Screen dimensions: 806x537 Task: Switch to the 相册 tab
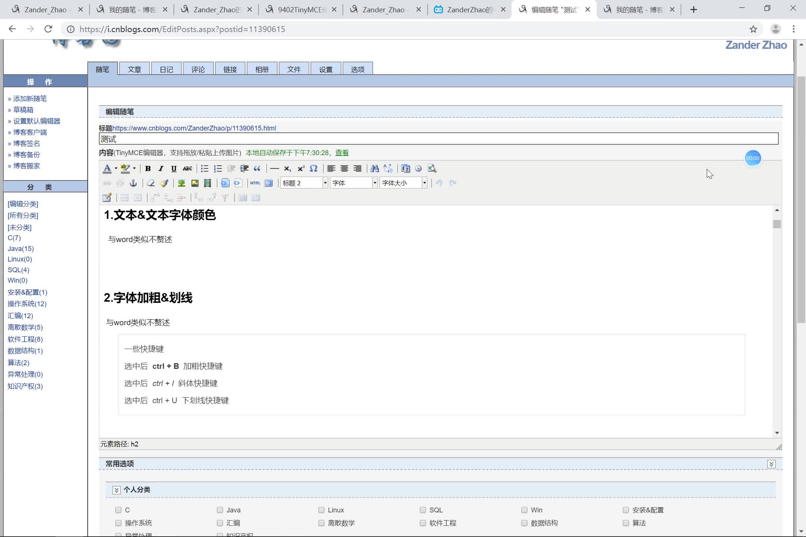[262, 69]
